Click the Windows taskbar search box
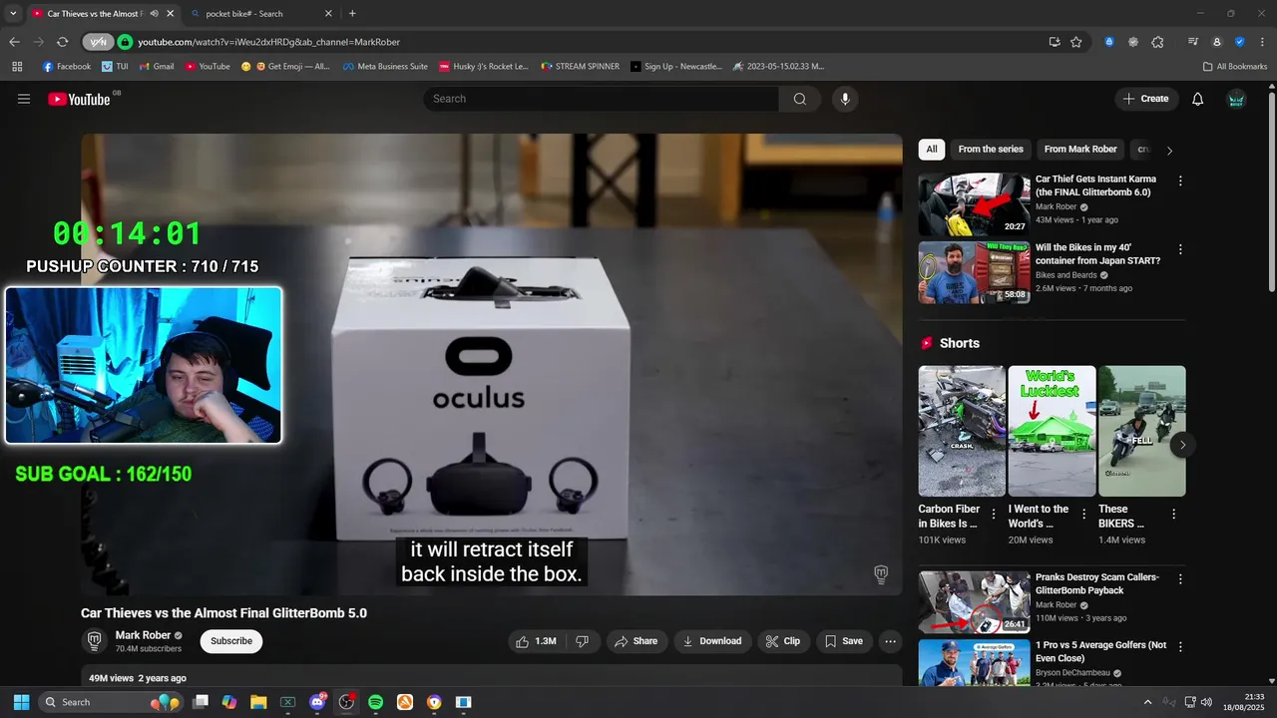 click(x=113, y=702)
